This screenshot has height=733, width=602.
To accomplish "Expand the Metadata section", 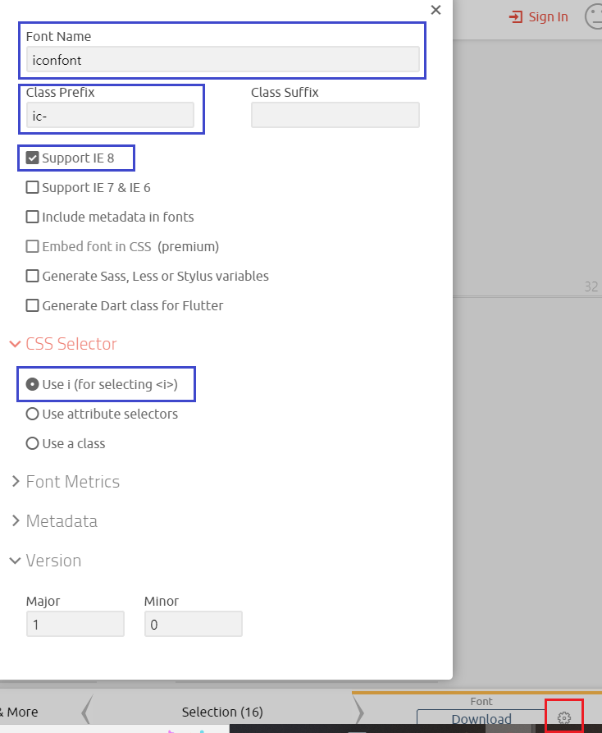I will point(54,520).
